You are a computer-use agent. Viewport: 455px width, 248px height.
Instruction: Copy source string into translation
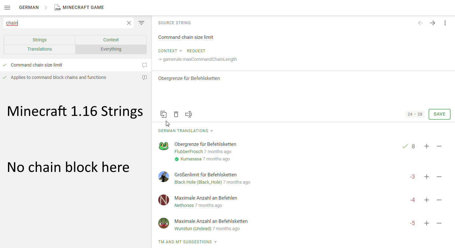coord(164,114)
